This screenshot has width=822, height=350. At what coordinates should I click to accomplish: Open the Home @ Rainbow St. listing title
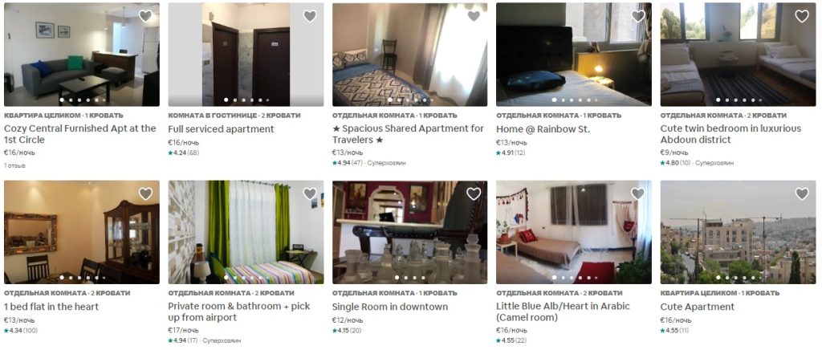[x=543, y=129]
